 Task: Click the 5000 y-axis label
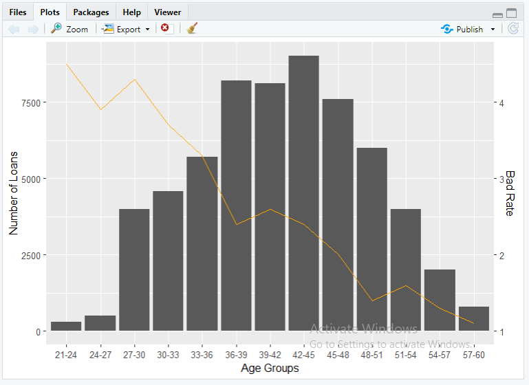point(31,179)
